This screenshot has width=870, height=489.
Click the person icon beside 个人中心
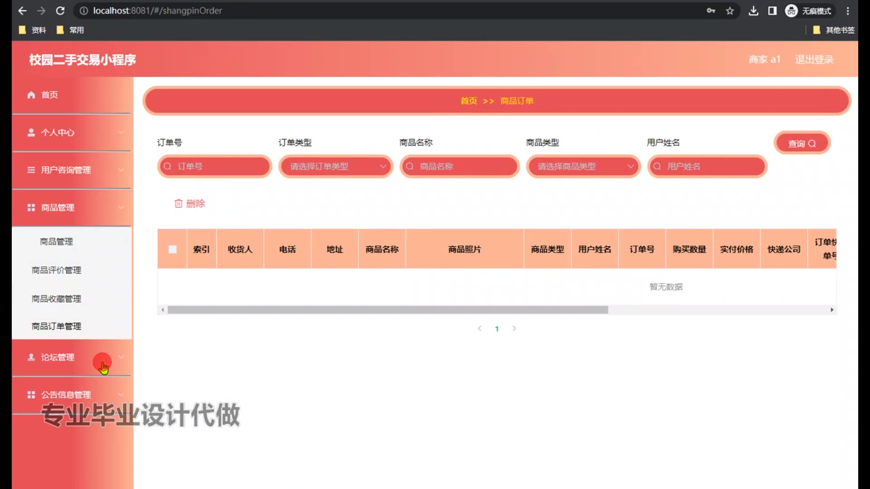point(31,132)
